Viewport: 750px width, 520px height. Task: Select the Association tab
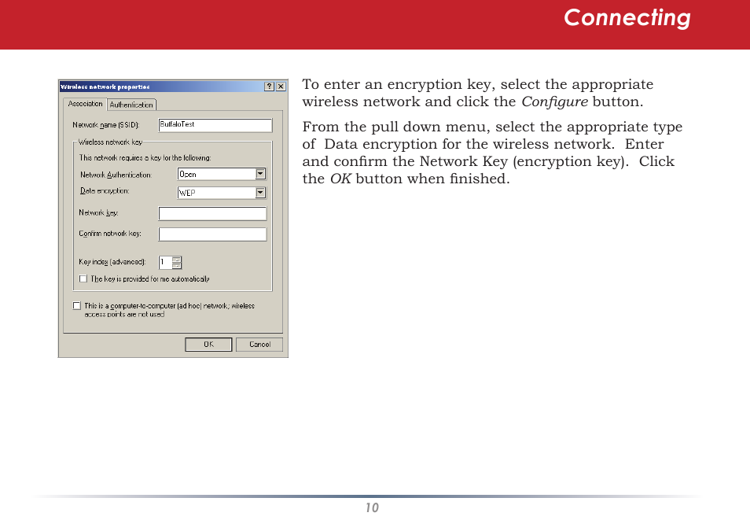pos(85,104)
